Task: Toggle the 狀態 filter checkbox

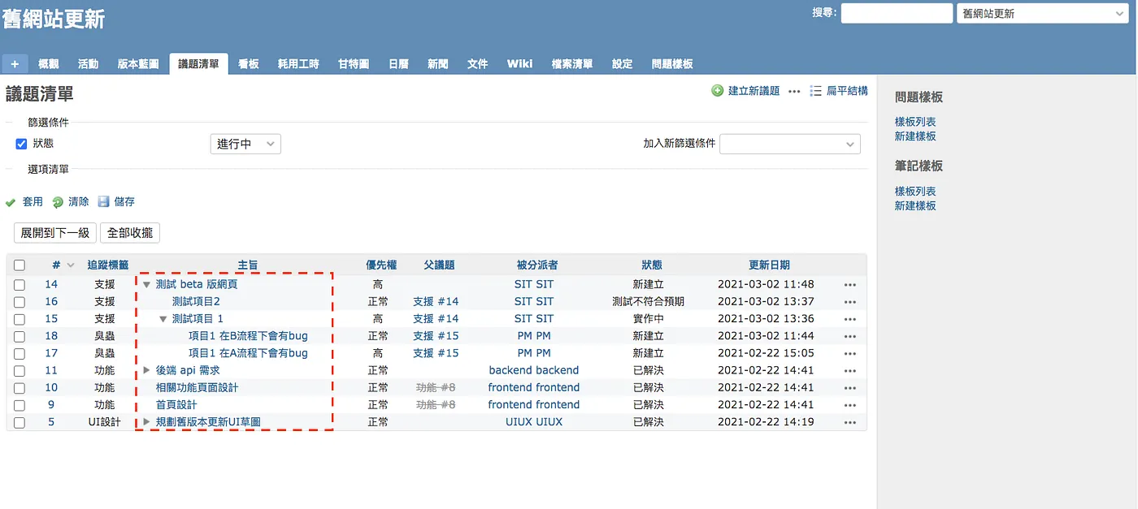Action: pyautogui.click(x=22, y=144)
